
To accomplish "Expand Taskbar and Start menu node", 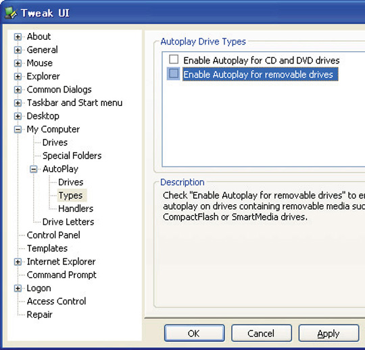I will (18, 103).
